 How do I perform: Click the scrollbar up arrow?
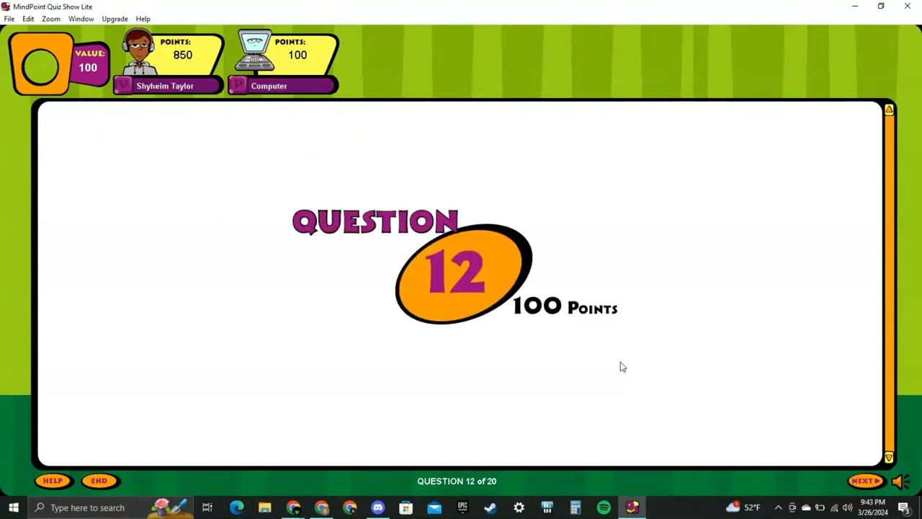889,110
